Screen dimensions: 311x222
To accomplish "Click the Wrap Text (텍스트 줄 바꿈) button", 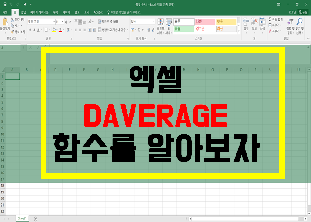I will 108,22.
